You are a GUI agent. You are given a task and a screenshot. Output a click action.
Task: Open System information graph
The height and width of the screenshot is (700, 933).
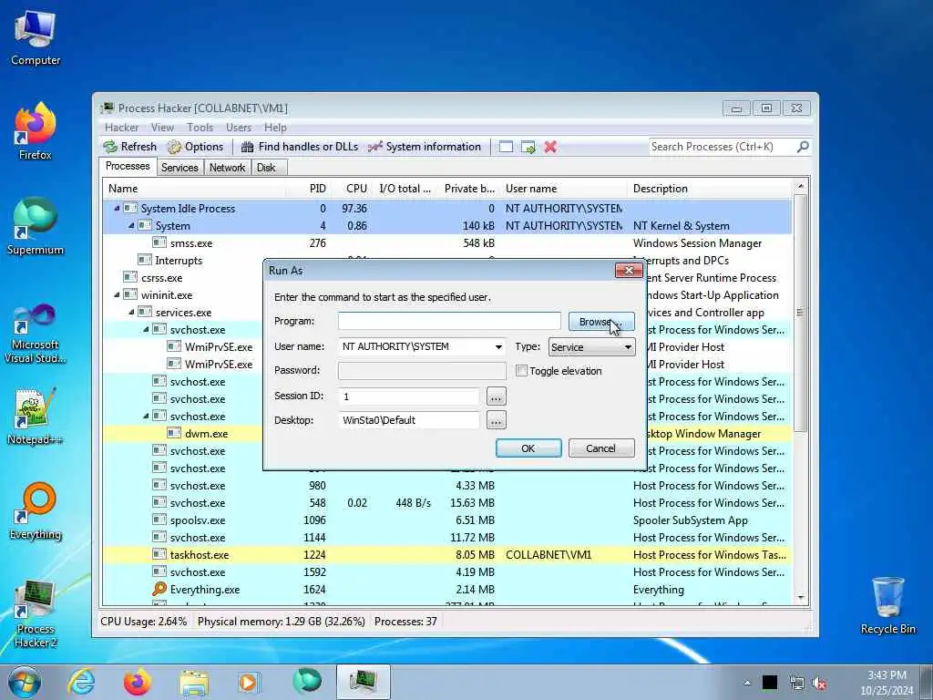coord(425,147)
